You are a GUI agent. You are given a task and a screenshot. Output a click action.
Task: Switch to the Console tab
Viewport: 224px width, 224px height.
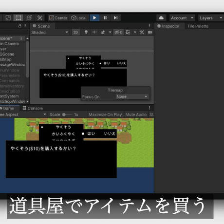click(x=33, y=108)
